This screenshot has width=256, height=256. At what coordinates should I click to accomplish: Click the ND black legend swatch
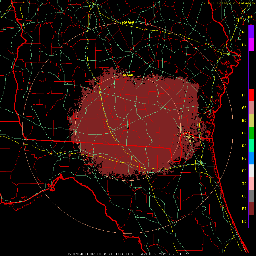(251, 221)
